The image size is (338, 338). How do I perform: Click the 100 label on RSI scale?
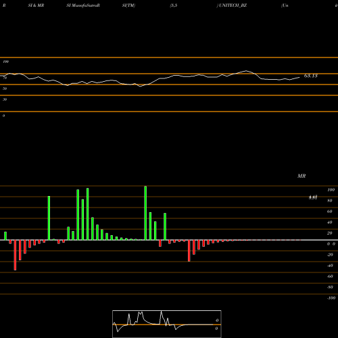pyautogui.click(x=5, y=62)
